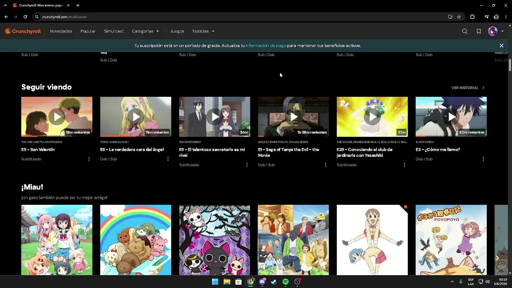Expand the Categorías dropdown
The width and height of the screenshot is (512, 288).
(x=146, y=31)
